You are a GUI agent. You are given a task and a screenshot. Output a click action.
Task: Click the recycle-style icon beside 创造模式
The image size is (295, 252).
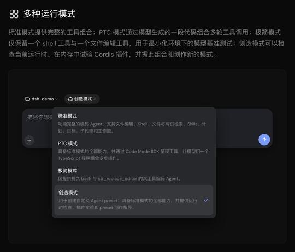(x=70, y=99)
